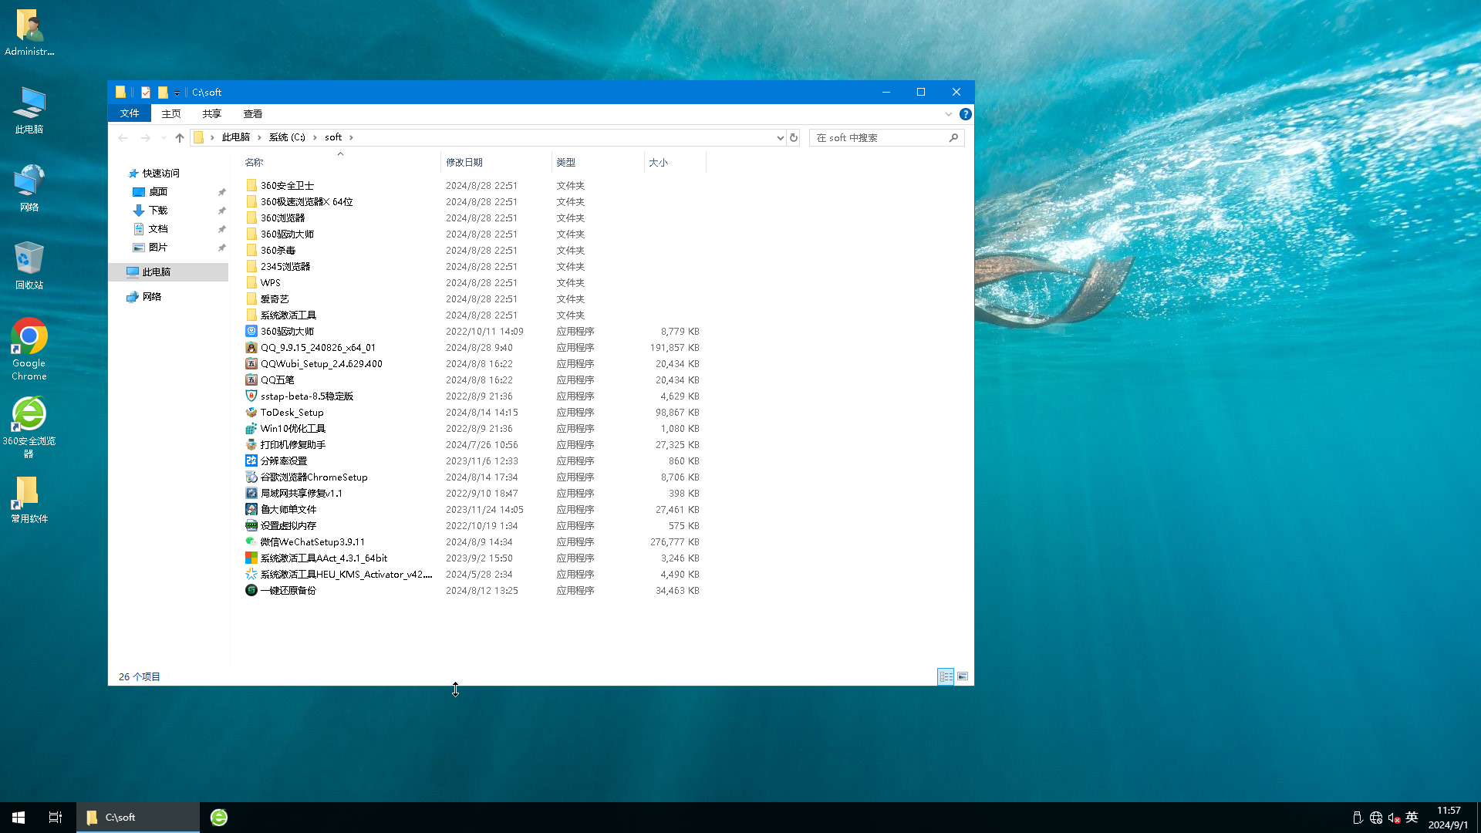This screenshot has height=833, width=1481.
Task: Open the 360驱动大师 application file
Action: (472, 331)
